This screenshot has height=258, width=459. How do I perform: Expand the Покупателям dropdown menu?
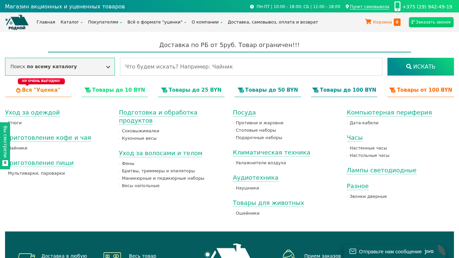point(105,22)
